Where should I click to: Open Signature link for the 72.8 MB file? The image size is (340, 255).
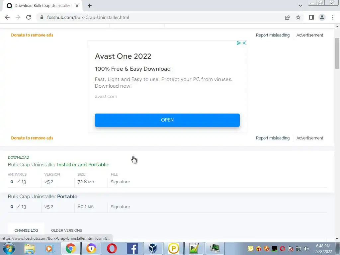click(x=120, y=182)
